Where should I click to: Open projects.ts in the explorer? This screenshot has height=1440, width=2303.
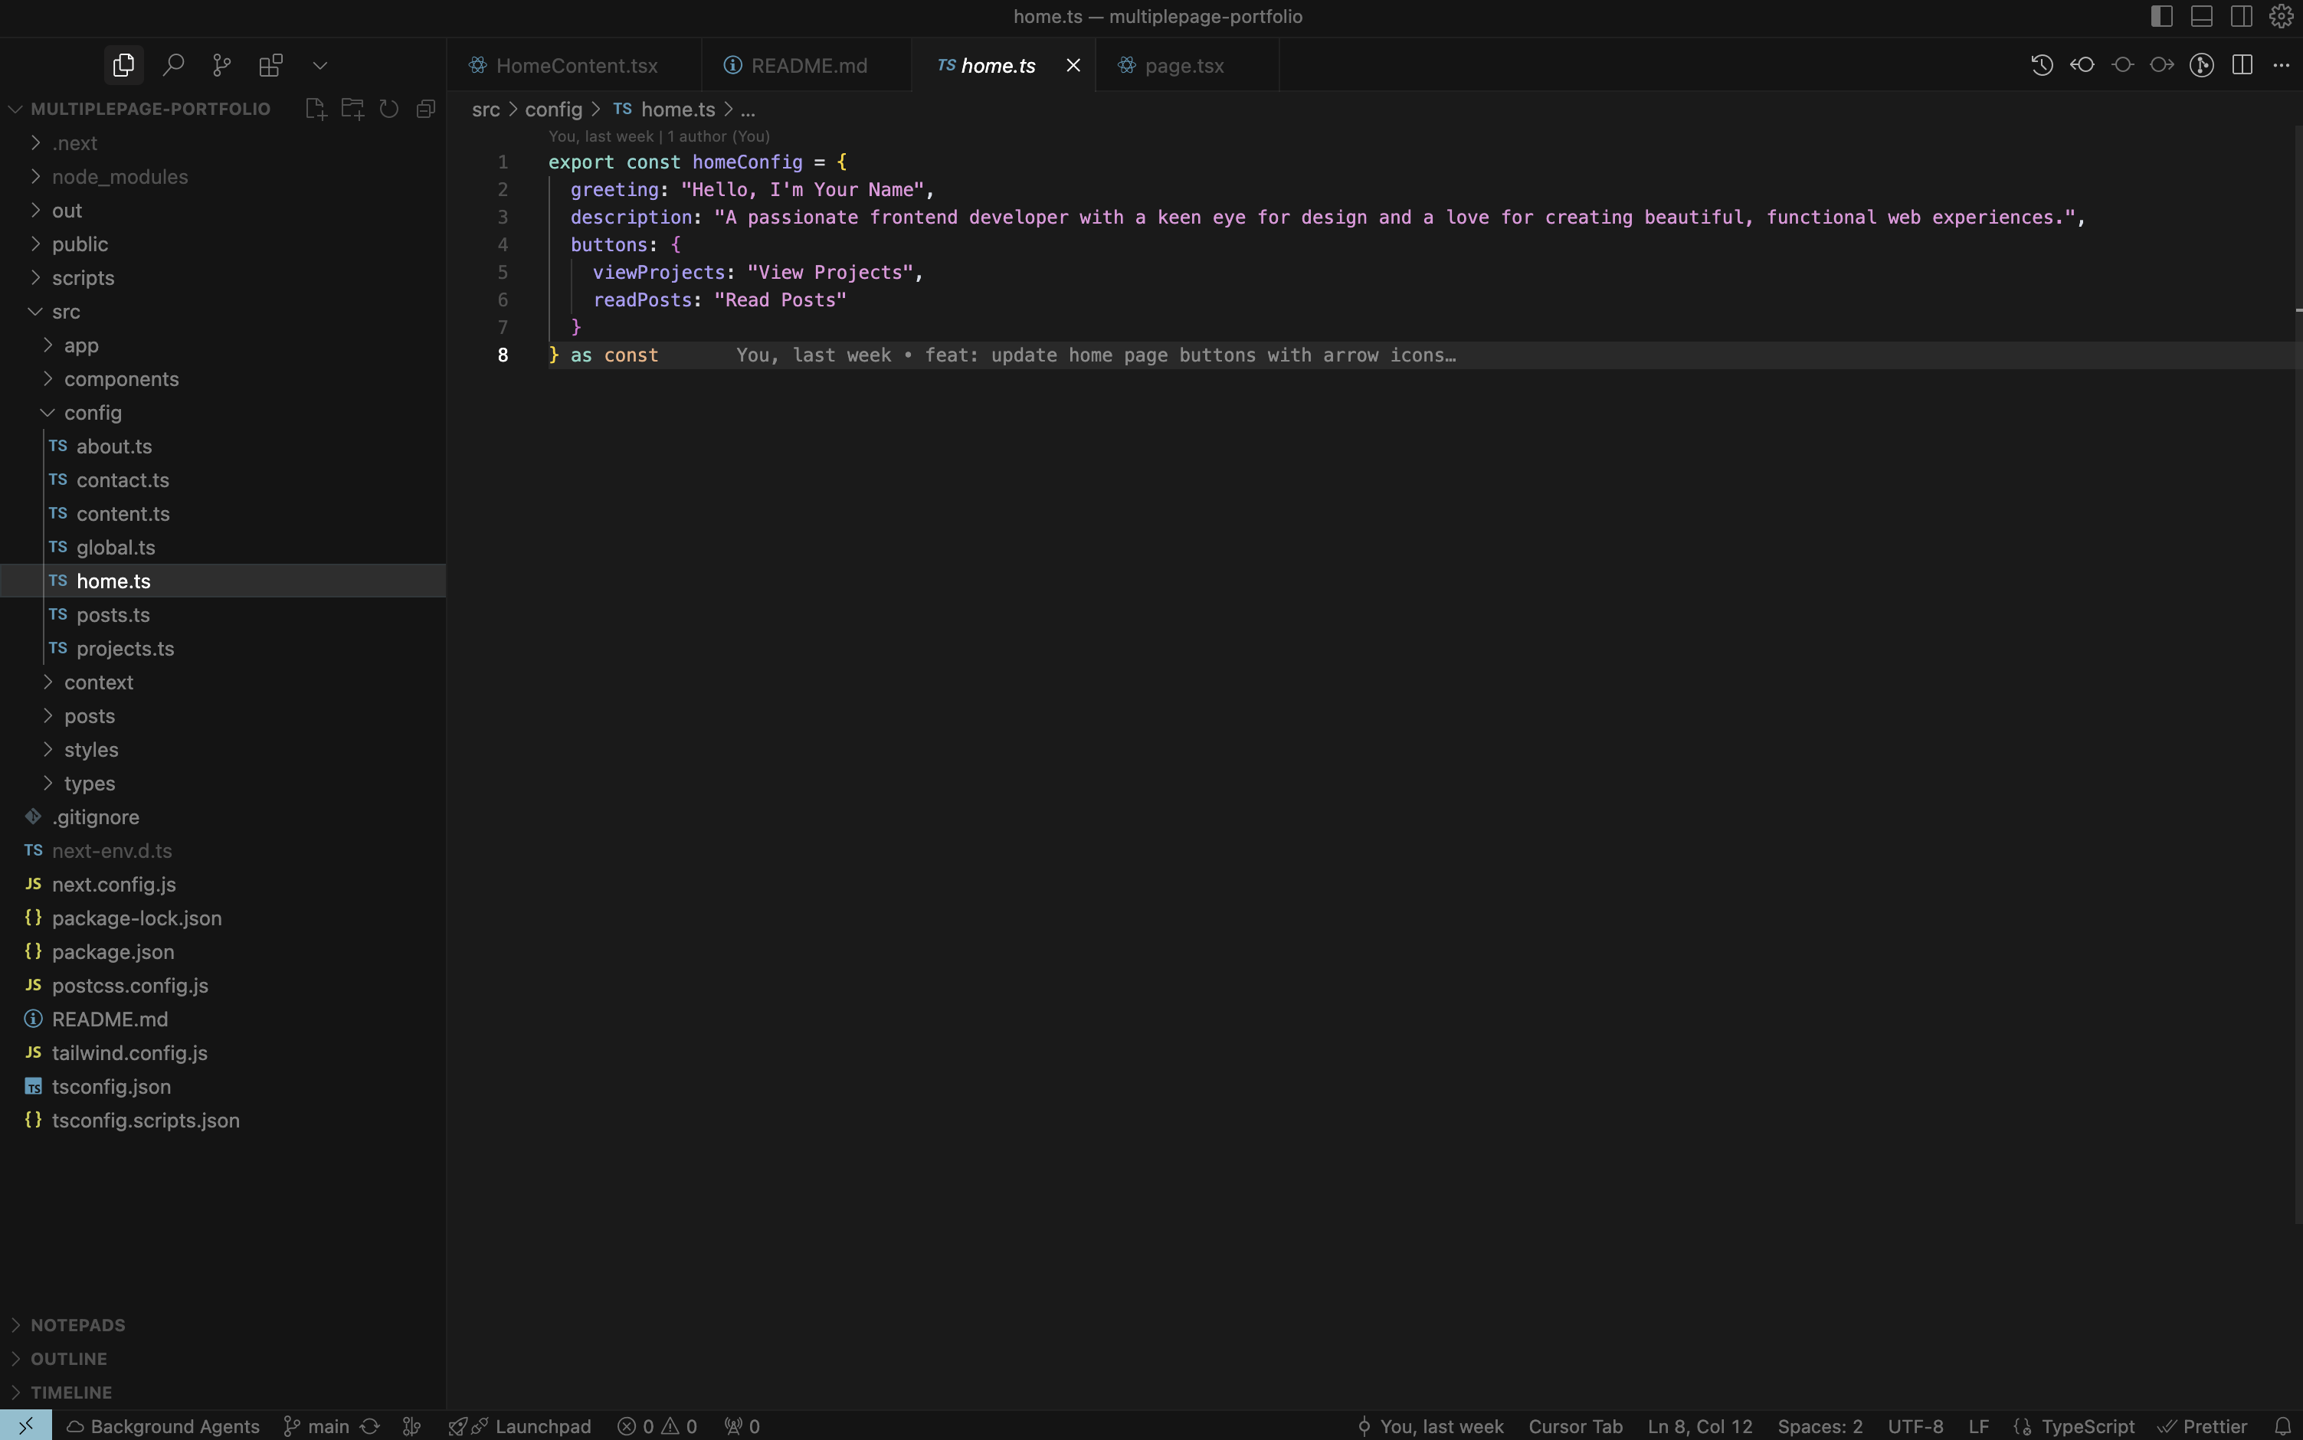(x=125, y=649)
